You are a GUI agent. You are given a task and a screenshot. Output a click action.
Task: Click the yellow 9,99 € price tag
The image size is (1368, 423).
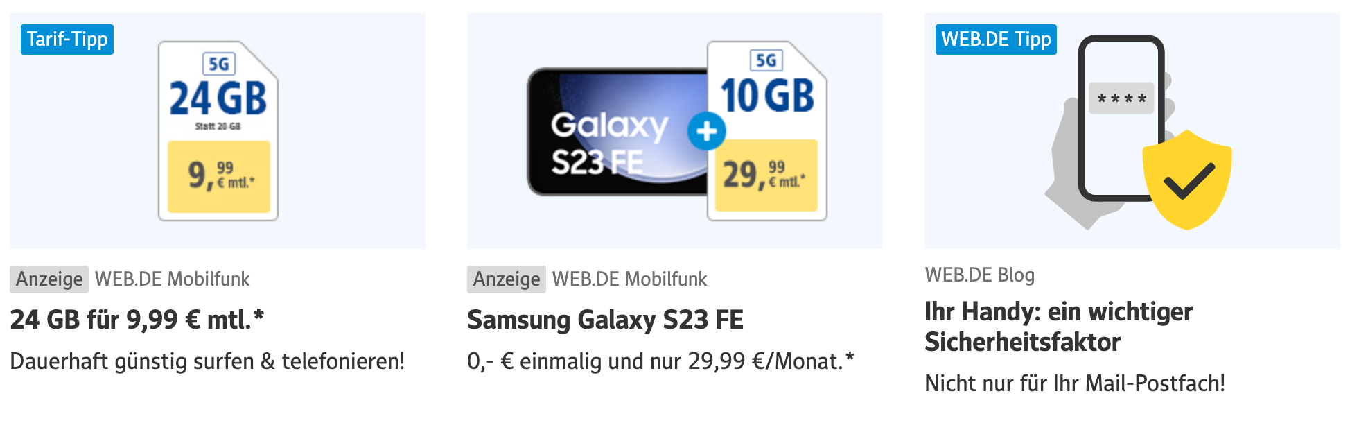(x=219, y=176)
